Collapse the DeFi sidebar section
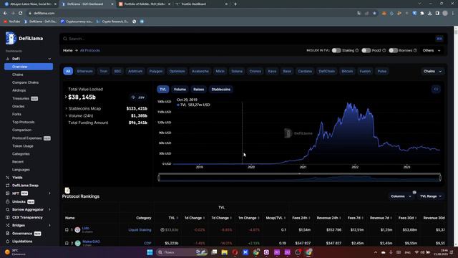 point(49,59)
